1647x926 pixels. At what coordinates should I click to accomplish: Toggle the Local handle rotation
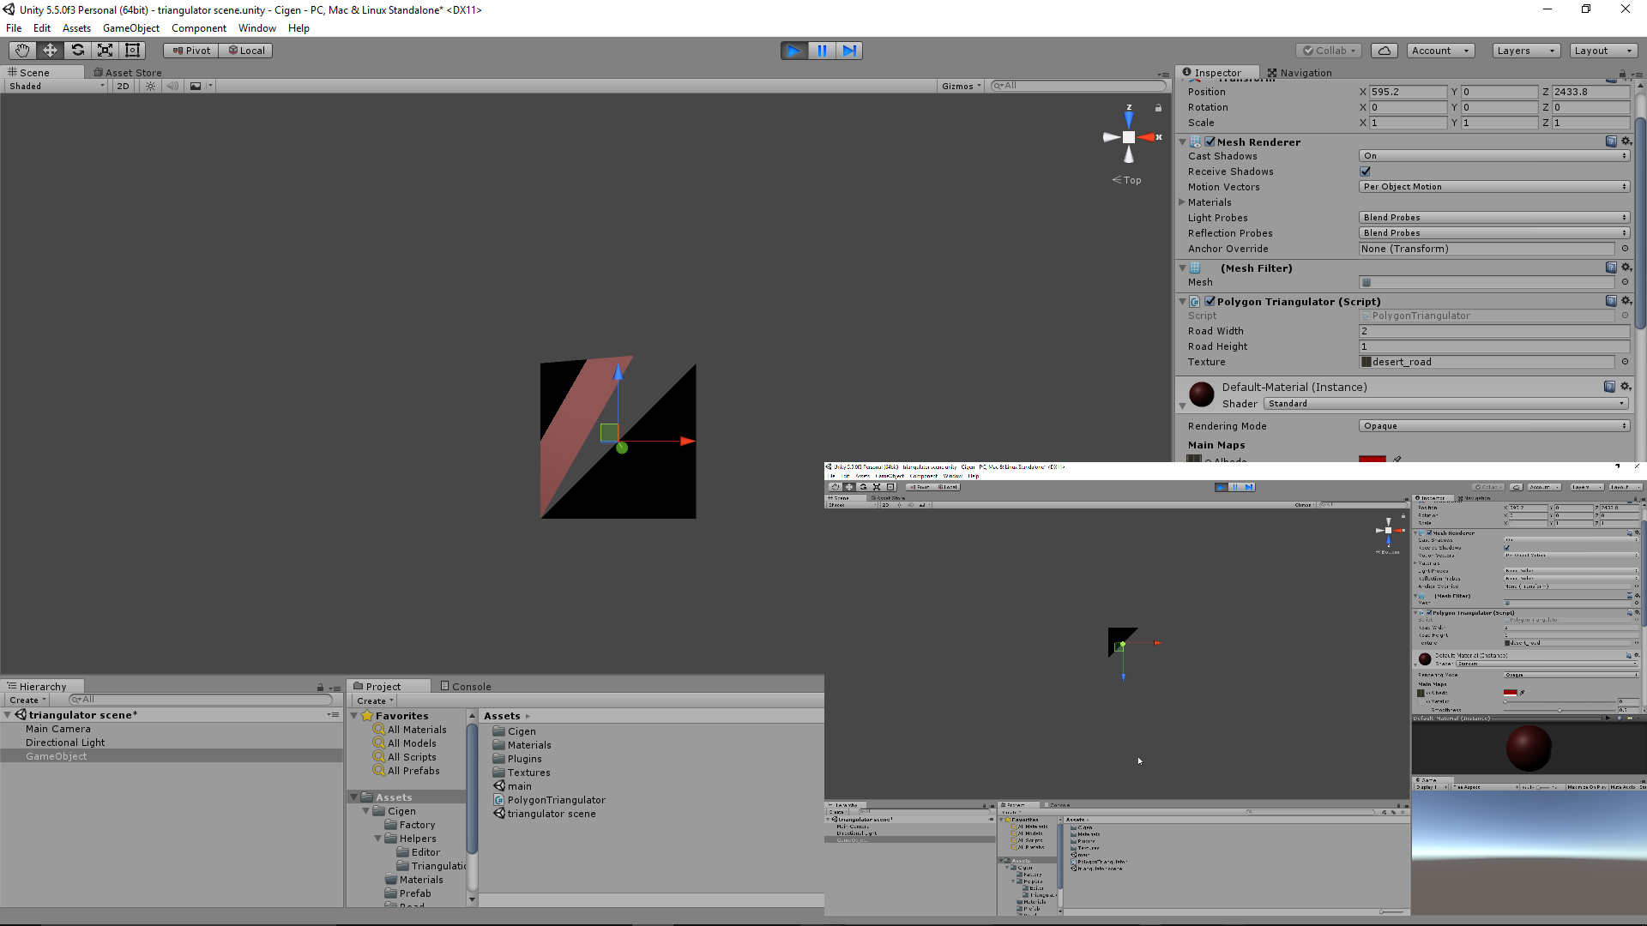246,51
